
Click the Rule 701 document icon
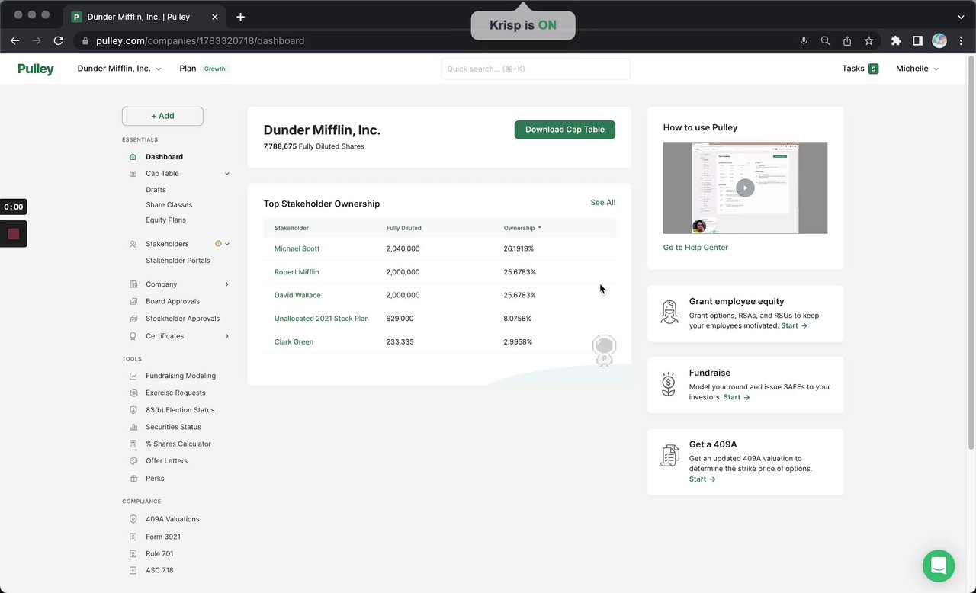click(133, 553)
